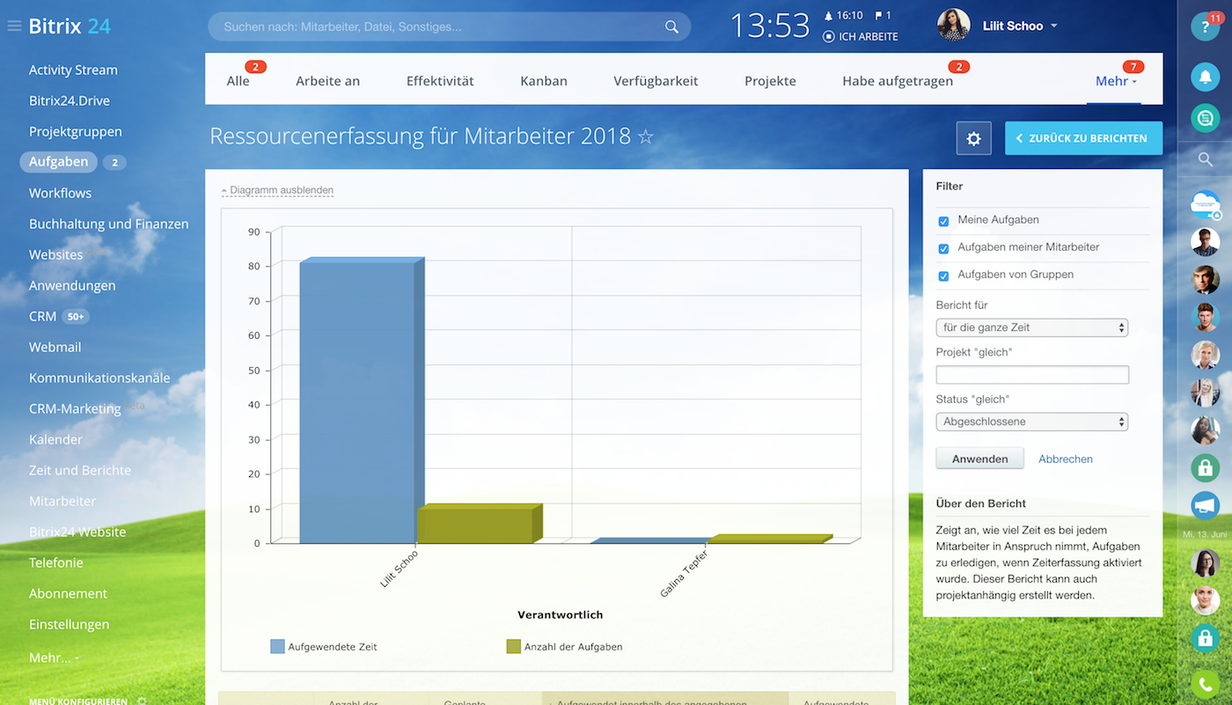The width and height of the screenshot is (1232, 705).
Task: Open the Effektivität tab
Action: [x=440, y=81]
